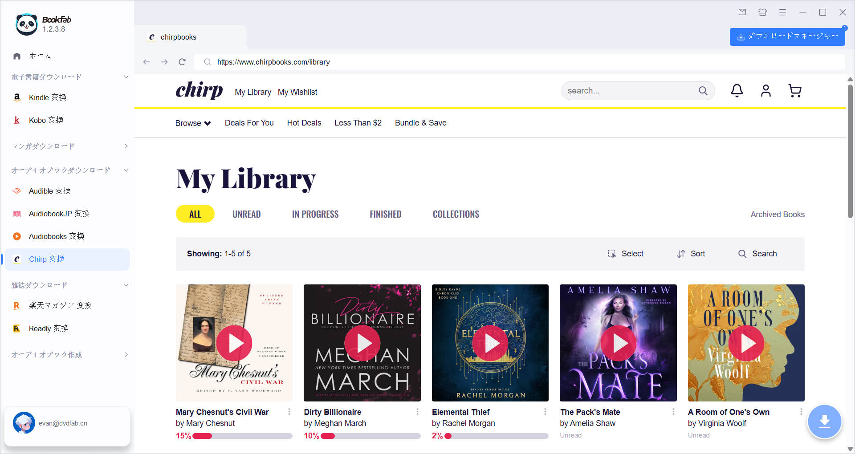Screen dimensions: 855x454
Task: Select the chirpbooks browser tab
Action: click(x=190, y=37)
